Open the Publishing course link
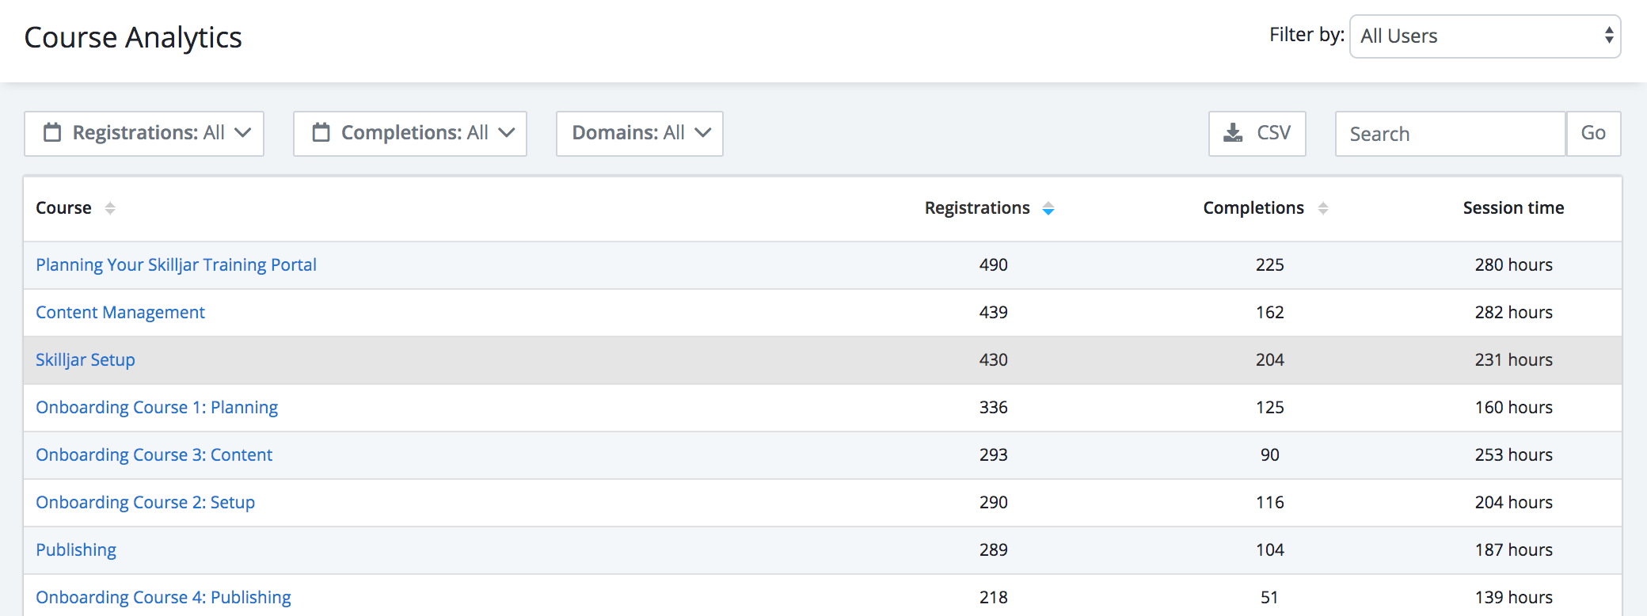Image resolution: width=1647 pixels, height=616 pixels. pos(76,549)
